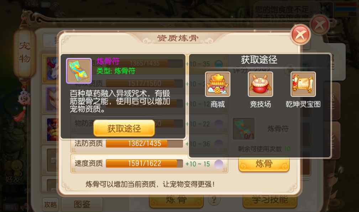Viewport: 359px width, 212px height.
Task: Click the 速度资质 1591/1622 progress bar
Action: [x=144, y=164]
